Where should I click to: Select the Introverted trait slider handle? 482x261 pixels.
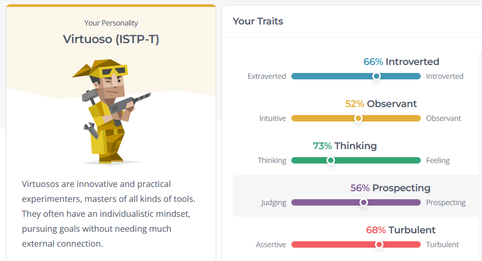coord(376,76)
